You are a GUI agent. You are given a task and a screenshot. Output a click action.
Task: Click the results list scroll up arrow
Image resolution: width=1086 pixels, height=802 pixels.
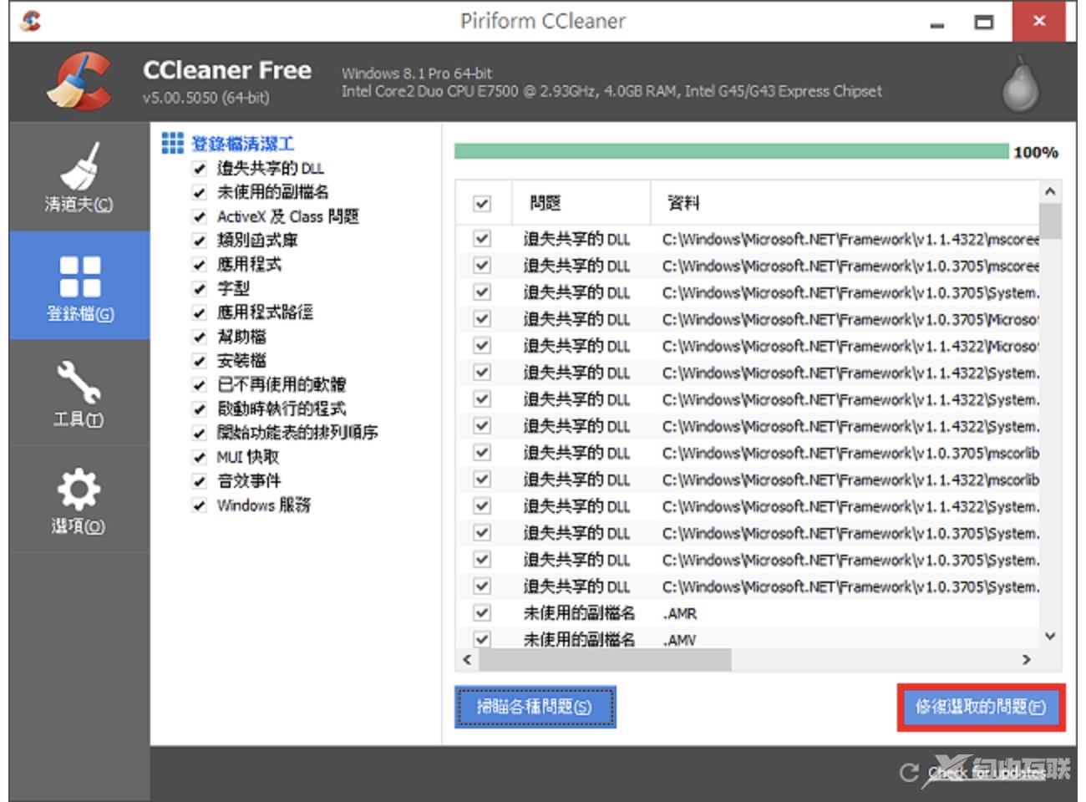point(1050,192)
